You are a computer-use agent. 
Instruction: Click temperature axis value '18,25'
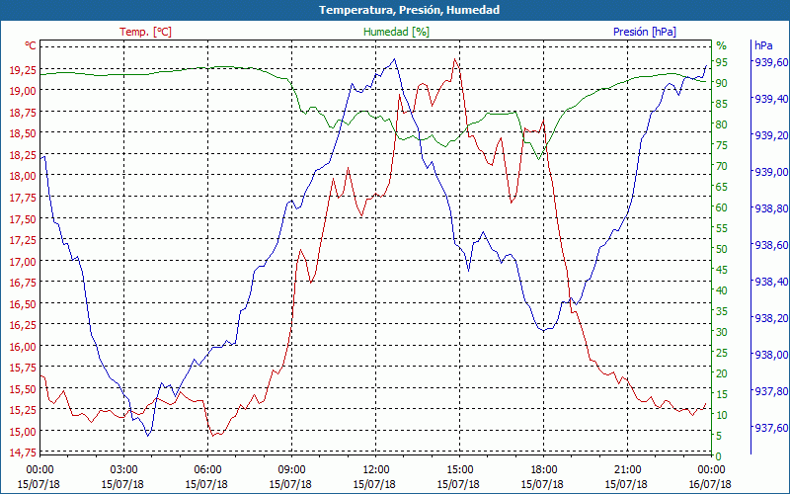tap(23, 155)
